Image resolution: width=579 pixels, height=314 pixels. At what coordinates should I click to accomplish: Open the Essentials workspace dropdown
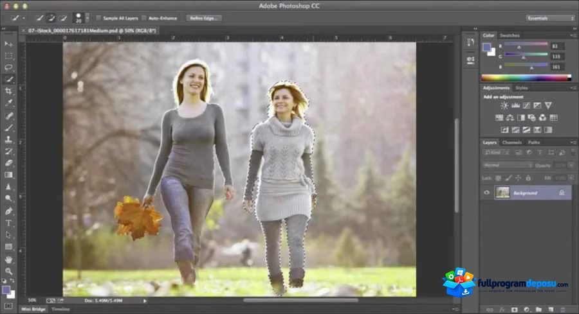pos(550,18)
